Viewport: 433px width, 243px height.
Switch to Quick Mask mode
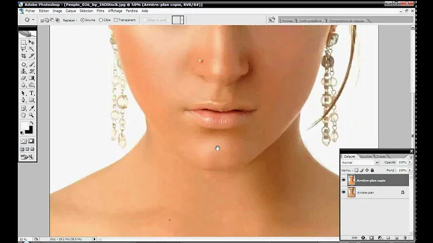pyautogui.click(x=31, y=141)
